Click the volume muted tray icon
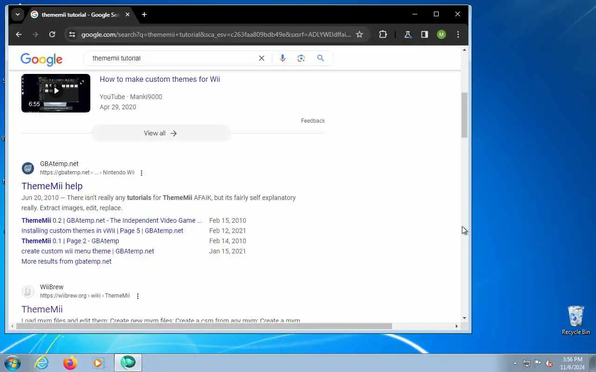 pyautogui.click(x=549, y=363)
